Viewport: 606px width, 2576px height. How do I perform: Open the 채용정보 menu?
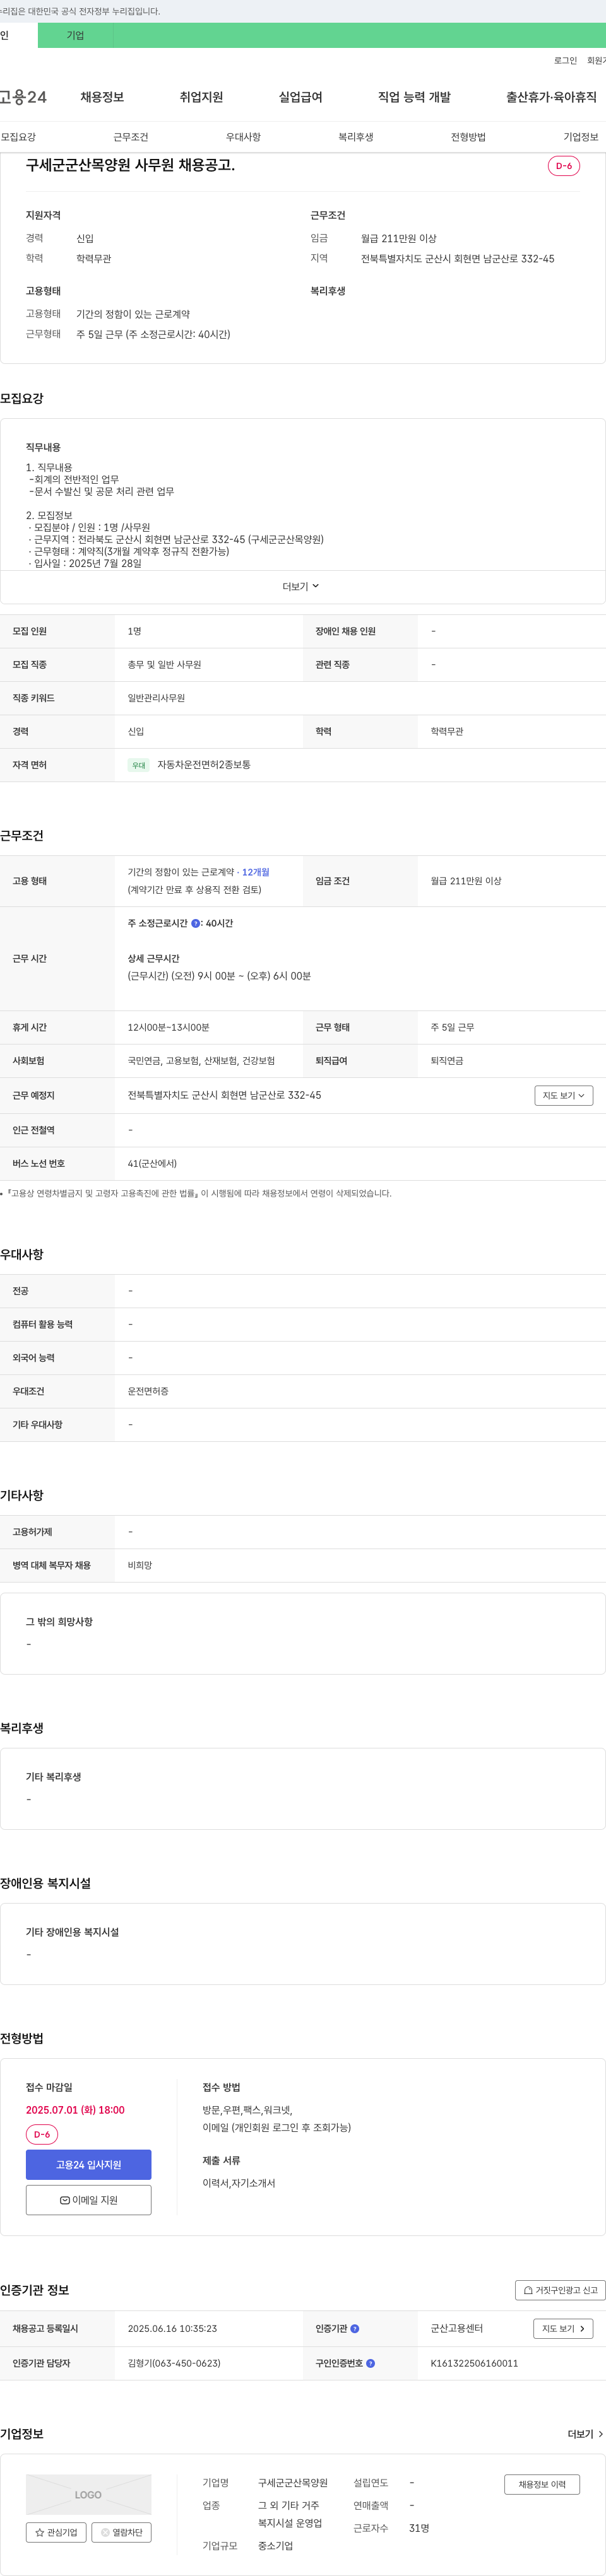point(102,97)
